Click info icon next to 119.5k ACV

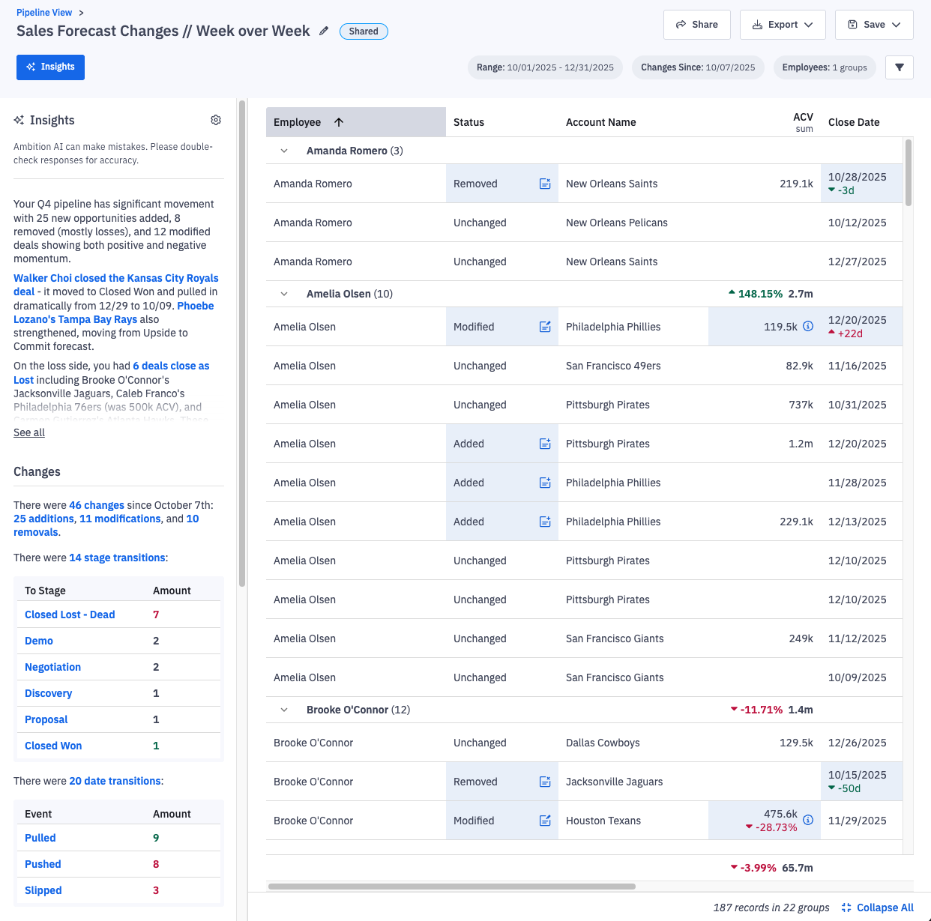click(x=808, y=326)
